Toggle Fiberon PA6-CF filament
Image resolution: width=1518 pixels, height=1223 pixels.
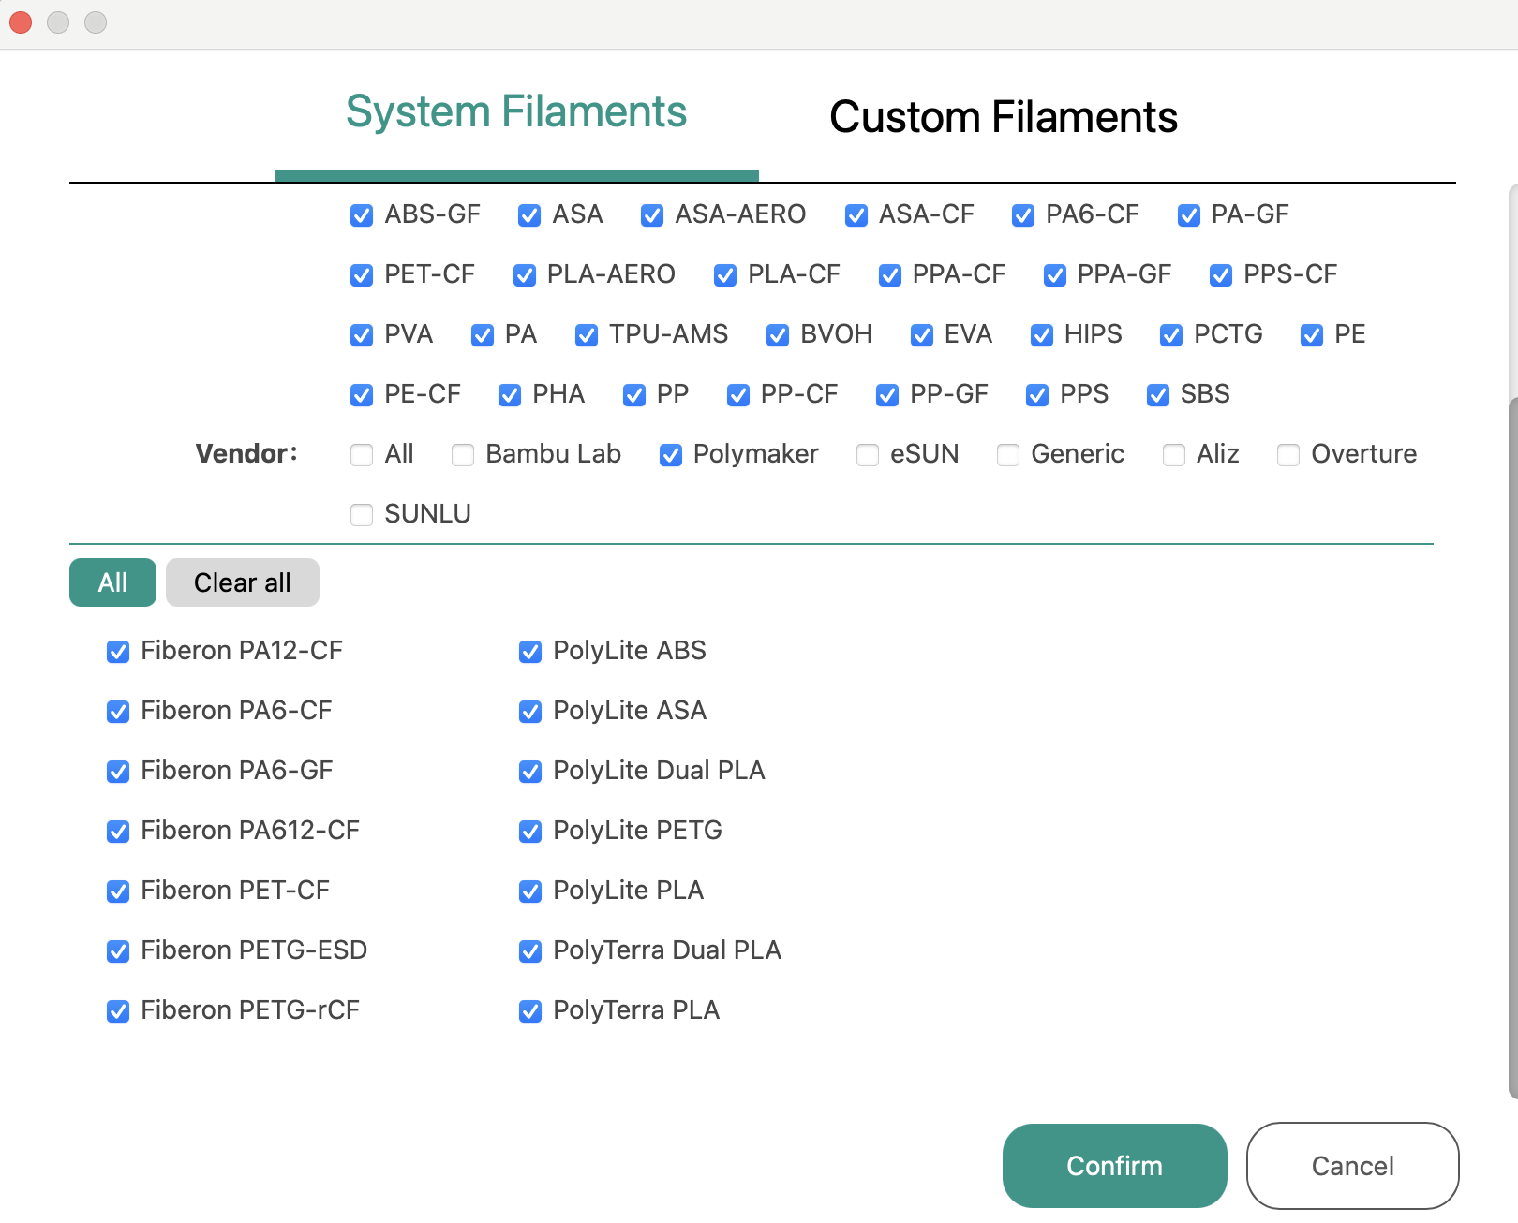118,712
